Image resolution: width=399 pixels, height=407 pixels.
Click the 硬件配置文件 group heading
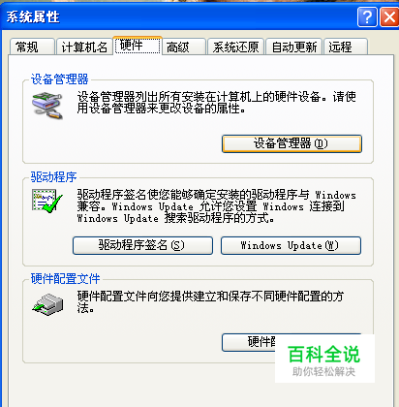coord(65,278)
